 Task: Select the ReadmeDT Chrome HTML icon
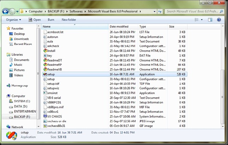coord(45,60)
